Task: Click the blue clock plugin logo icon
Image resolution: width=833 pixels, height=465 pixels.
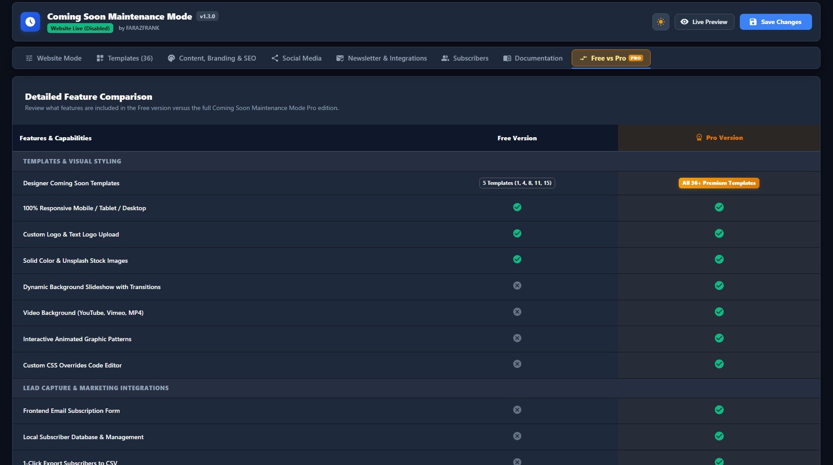Action: pyautogui.click(x=30, y=22)
